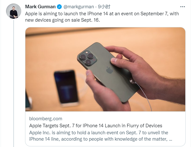Image resolution: width=191 pixels, height=147 pixels.
Task: Click the vertical thread line below avatar
Action: (14, 83)
